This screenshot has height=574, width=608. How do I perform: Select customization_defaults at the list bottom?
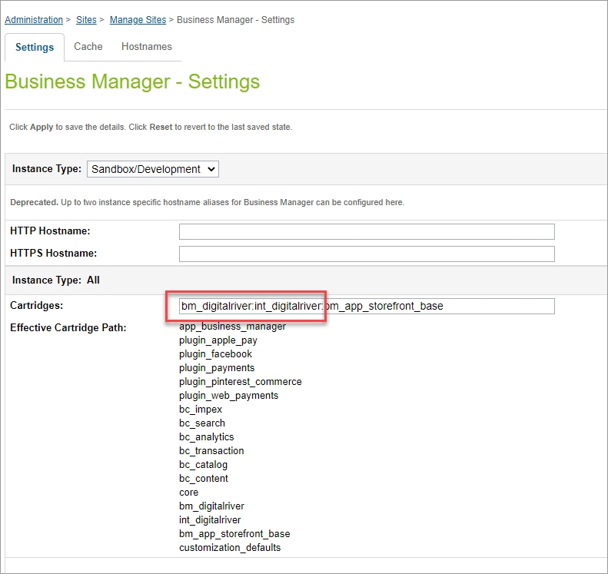(230, 548)
